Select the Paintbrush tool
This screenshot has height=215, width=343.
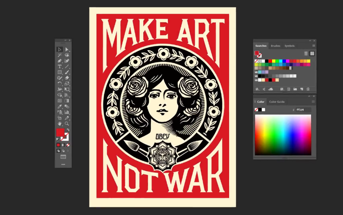click(67, 72)
